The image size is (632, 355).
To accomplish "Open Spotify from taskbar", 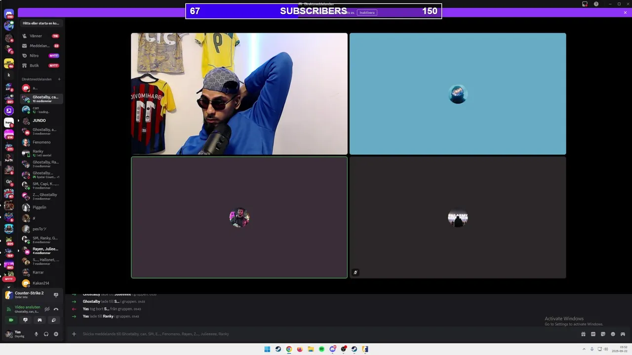I will point(321,349).
